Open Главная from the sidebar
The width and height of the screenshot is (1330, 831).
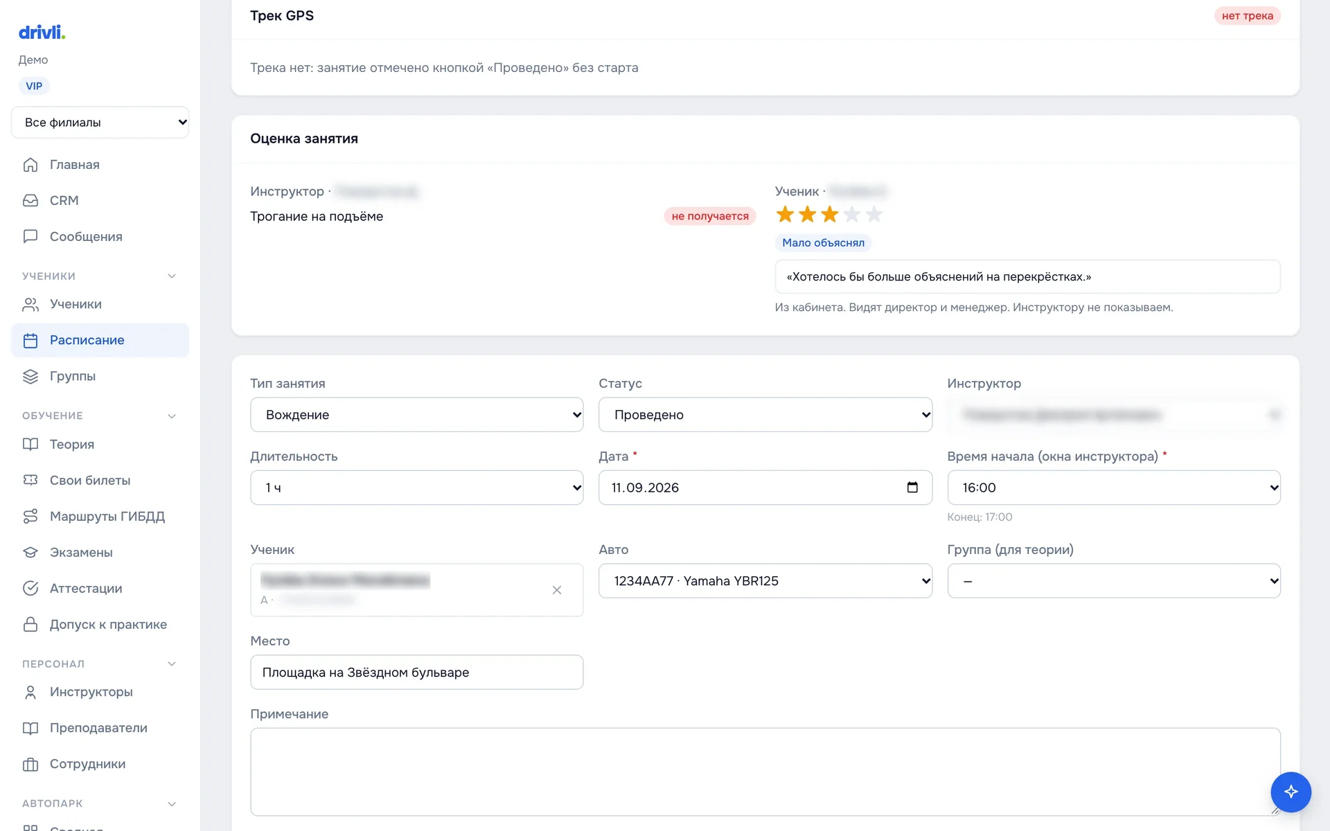pyautogui.click(x=100, y=165)
